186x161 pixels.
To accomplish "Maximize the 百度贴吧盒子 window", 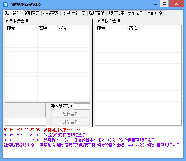I will pyautogui.click(x=164, y=4).
